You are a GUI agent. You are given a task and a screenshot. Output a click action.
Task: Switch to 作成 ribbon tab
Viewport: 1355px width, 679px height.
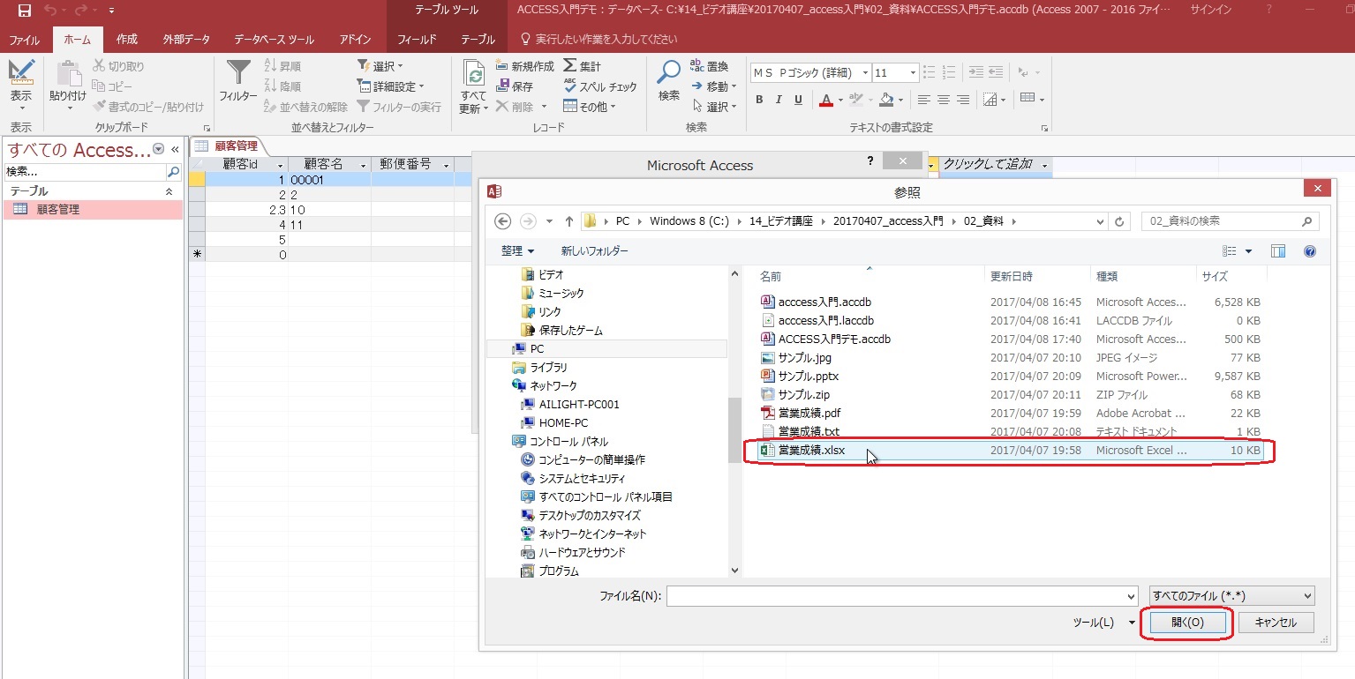pos(127,40)
